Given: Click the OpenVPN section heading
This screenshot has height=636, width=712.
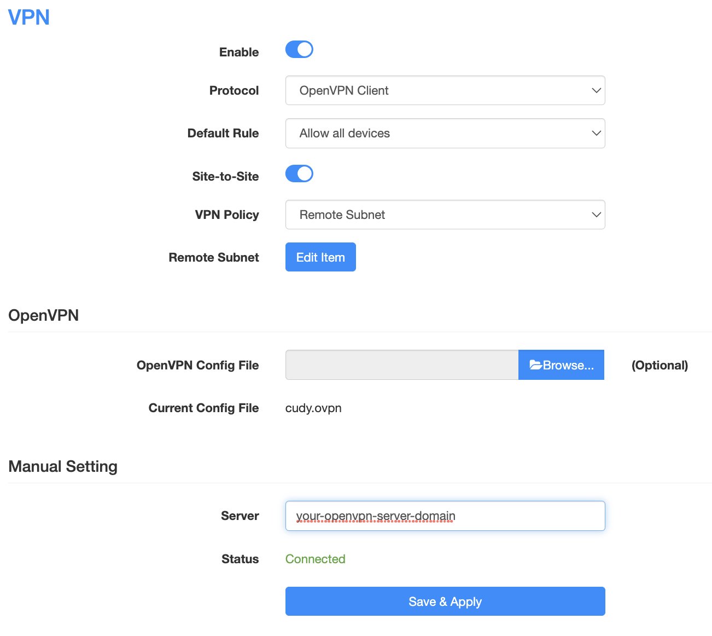Looking at the screenshot, I should [x=44, y=315].
